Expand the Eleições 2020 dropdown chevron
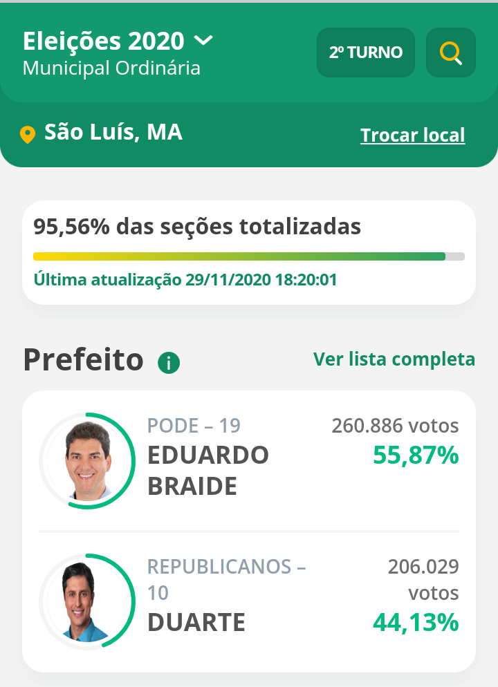 [203, 41]
